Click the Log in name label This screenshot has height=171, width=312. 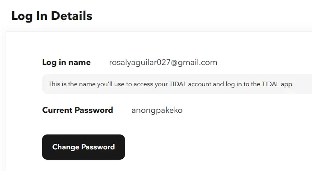click(x=66, y=62)
